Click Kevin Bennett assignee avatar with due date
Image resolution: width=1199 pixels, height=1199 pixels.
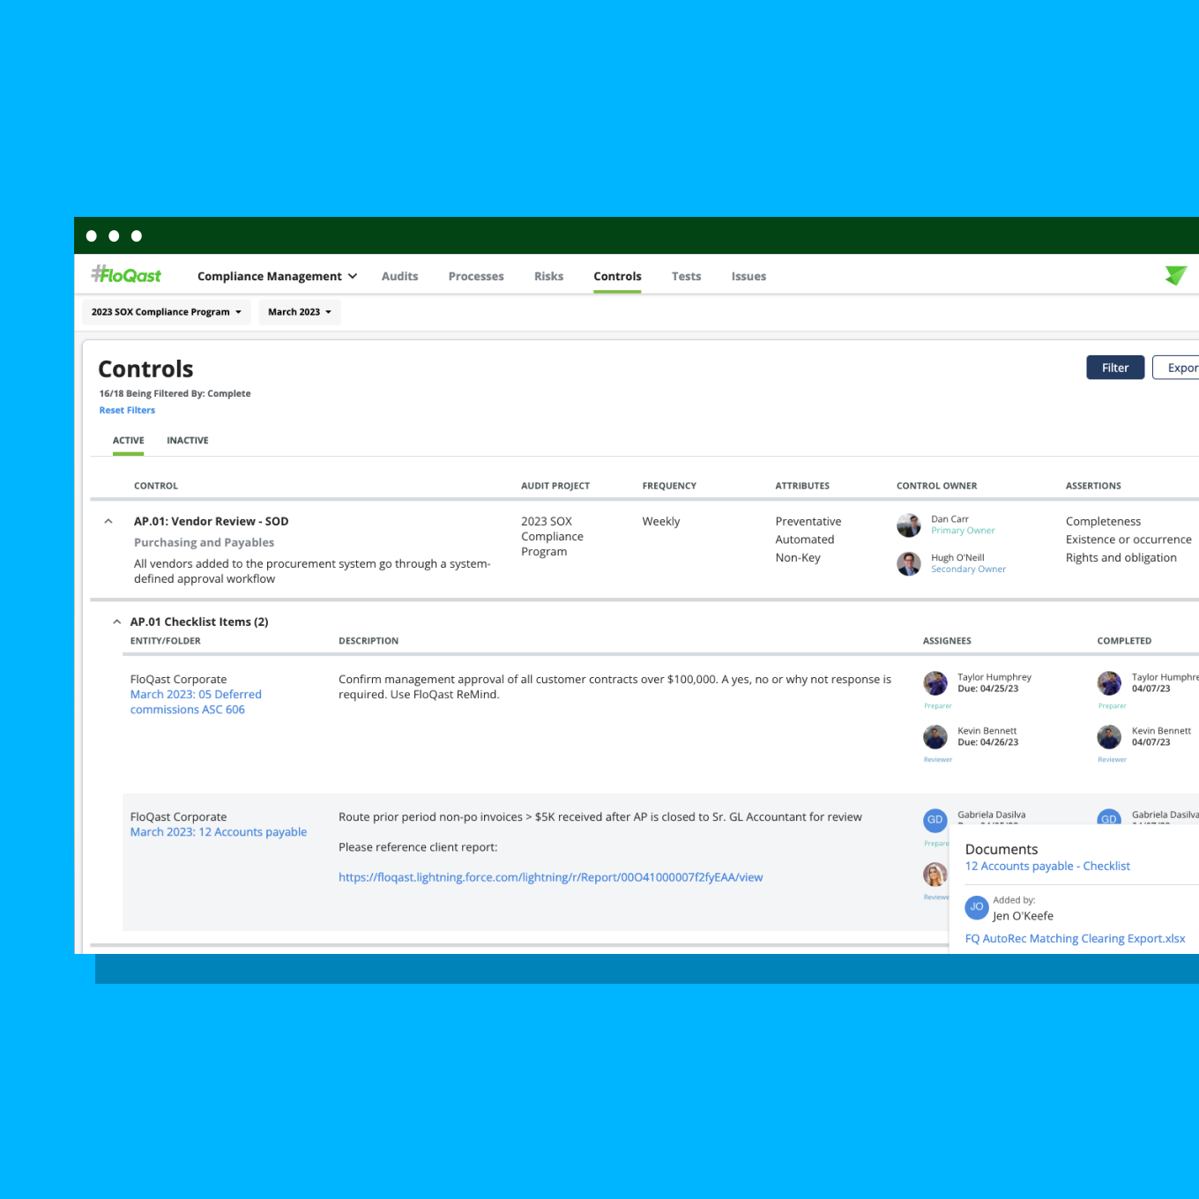935,737
